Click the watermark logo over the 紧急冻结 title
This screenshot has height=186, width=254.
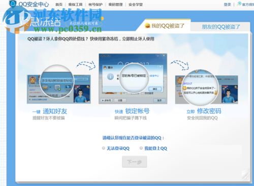(17, 19)
